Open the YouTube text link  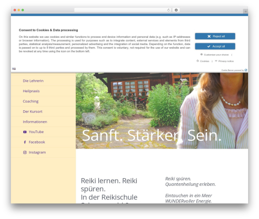(x=36, y=132)
